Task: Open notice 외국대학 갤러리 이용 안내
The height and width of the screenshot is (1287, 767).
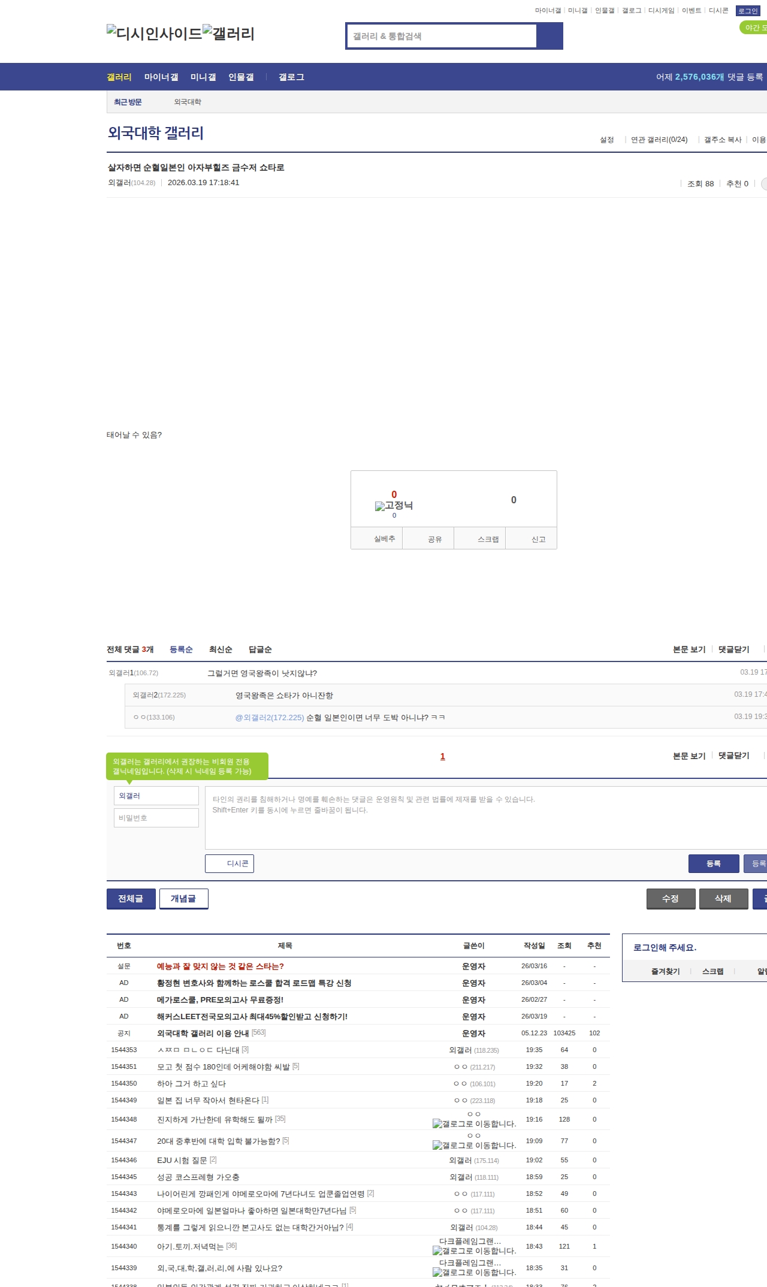Action: 203,1034
